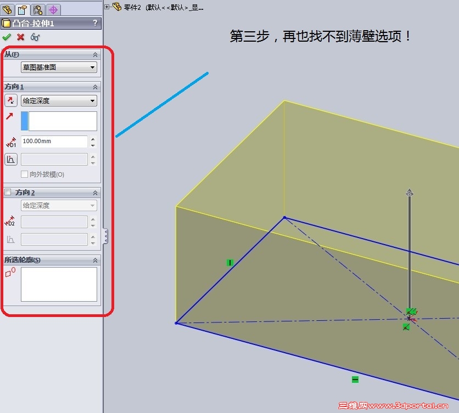The height and width of the screenshot is (413, 459).
Task: Open the 给定深度 end condition dropdown in 方向1
Action: coord(59,100)
